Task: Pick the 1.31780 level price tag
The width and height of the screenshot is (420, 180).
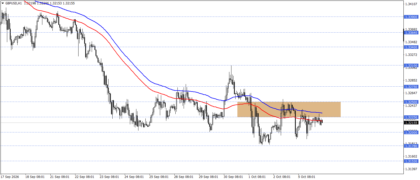Action: [x=411, y=146]
